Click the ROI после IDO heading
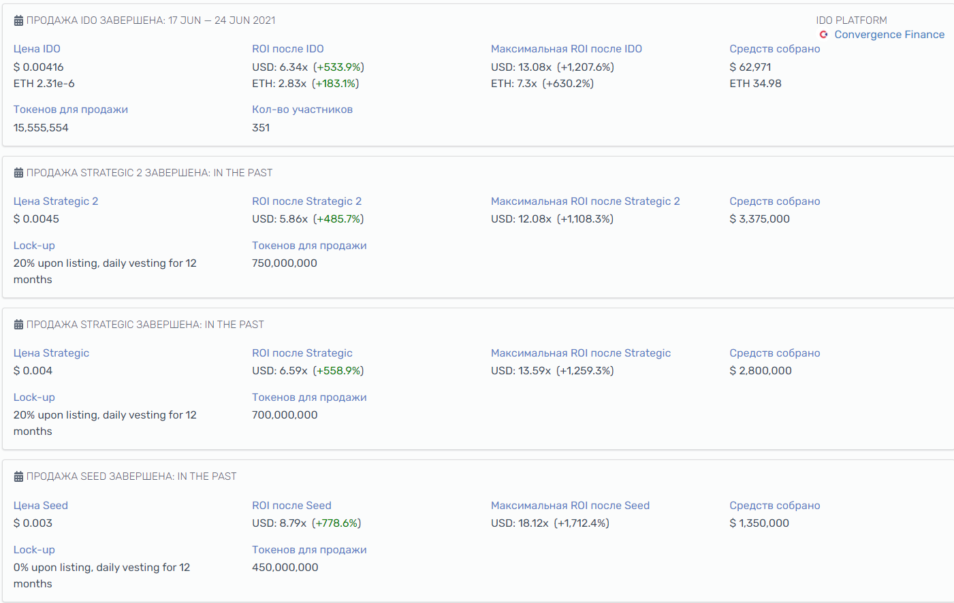954x603 pixels. (x=287, y=49)
